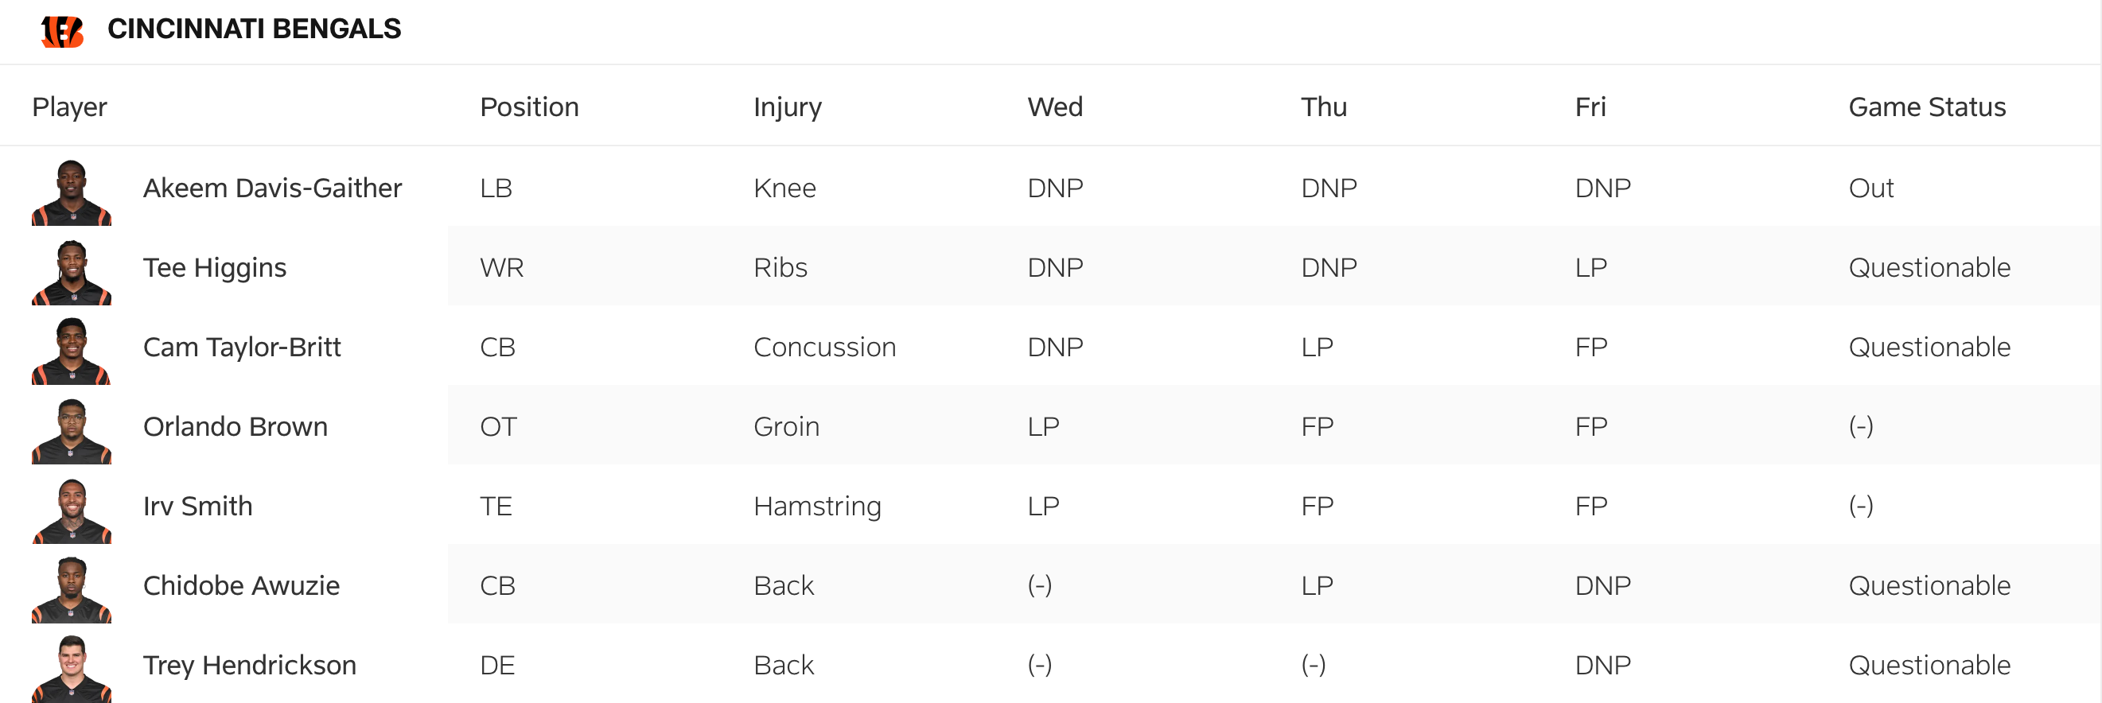Select Trey Hendrickson's headshot photo
The height and width of the screenshot is (703, 2102).
[72, 669]
